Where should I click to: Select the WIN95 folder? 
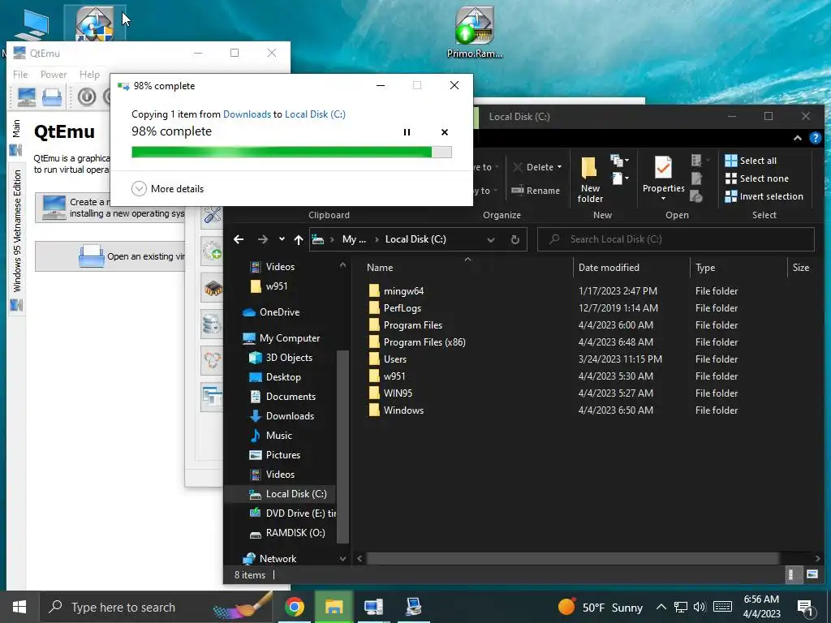coord(398,393)
